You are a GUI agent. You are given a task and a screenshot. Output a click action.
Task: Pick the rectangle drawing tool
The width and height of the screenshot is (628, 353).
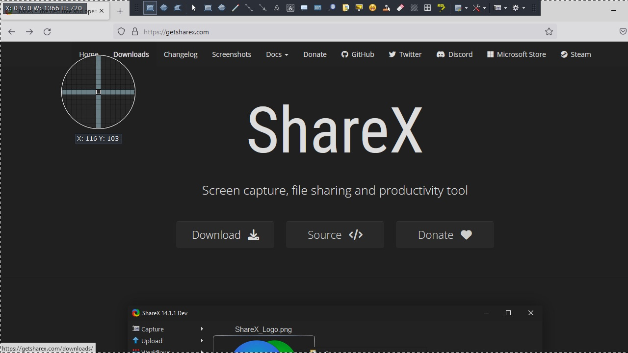[x=208, y=8]
